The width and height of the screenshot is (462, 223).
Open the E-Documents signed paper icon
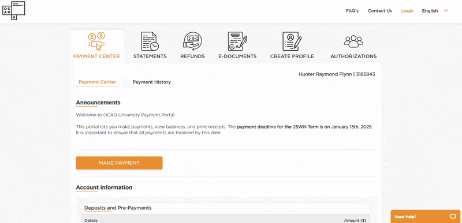(237, 41)
